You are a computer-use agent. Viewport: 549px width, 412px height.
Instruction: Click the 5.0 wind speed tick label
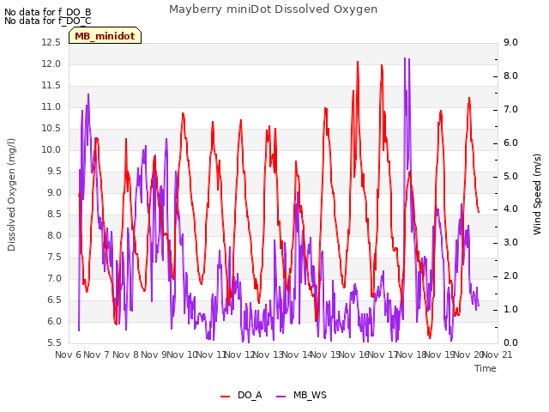click(x=510, y=176)
